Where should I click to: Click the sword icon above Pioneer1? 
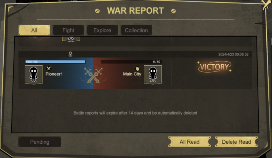[x=49, y=68]
